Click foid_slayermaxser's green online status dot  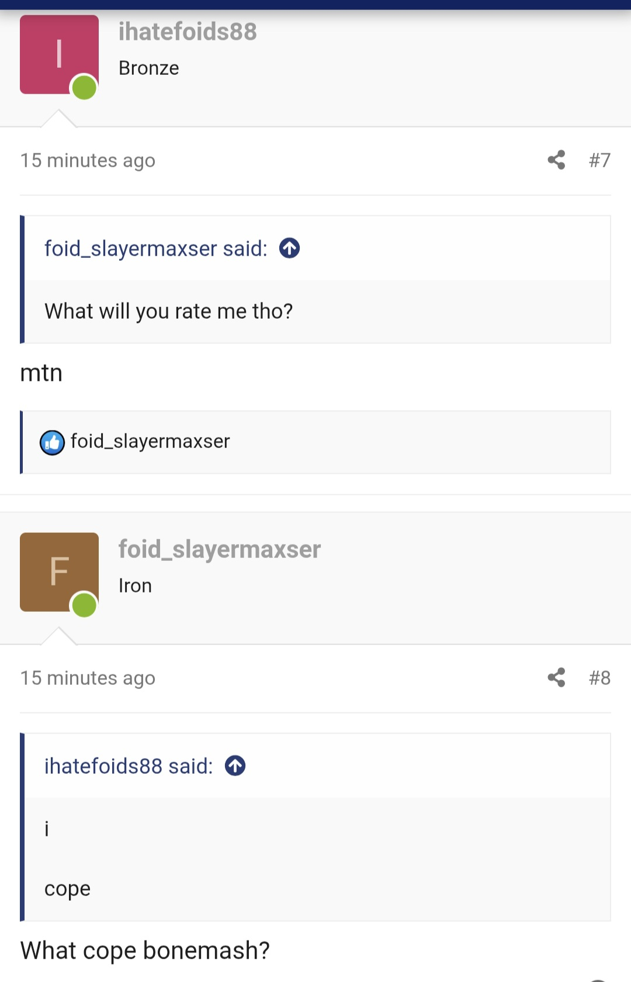tap(84, 606)
